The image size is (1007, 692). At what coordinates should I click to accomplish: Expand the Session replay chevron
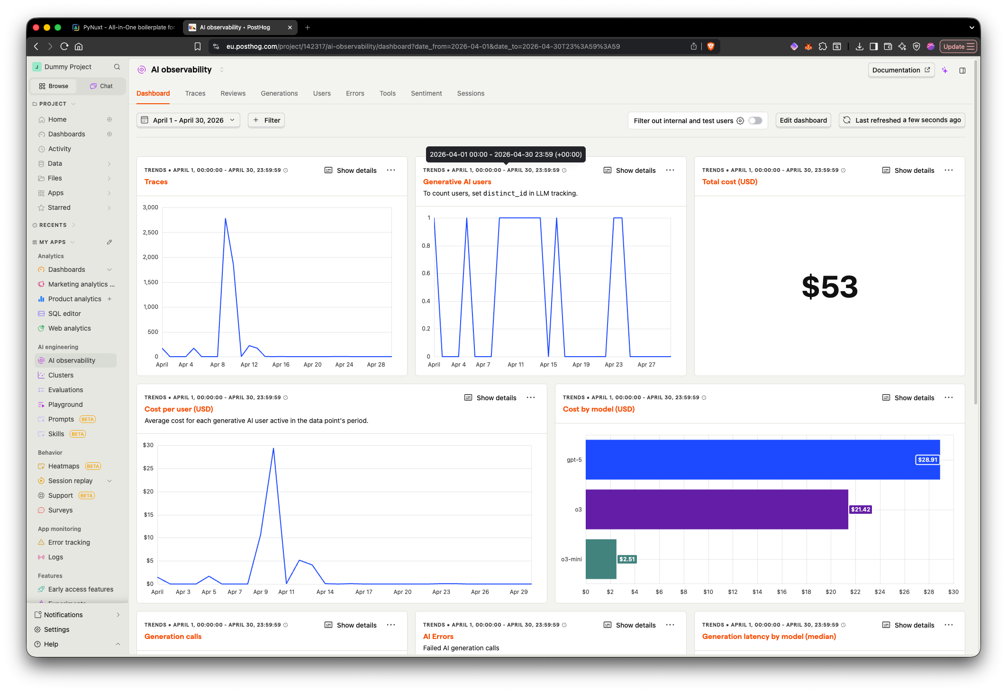click(x=109, y=481)
